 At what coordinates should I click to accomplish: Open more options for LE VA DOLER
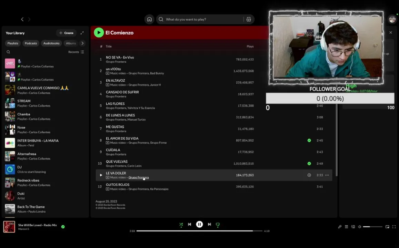327,175
